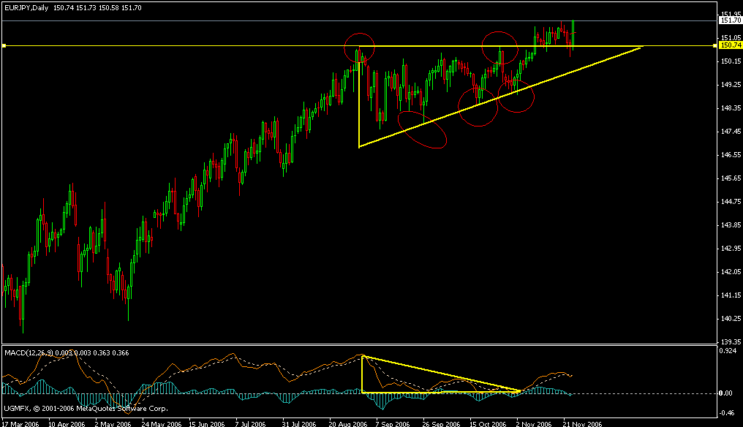Click the 15 Jun 2006 date label
743x427 pixels.
pos(207,423)
